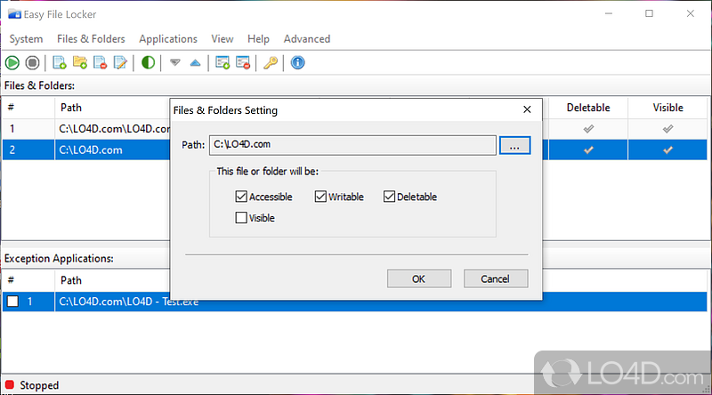Click Path header in Files & Folders list
The height and width of the screenshot is (395, 712).
tap(71, 108)
